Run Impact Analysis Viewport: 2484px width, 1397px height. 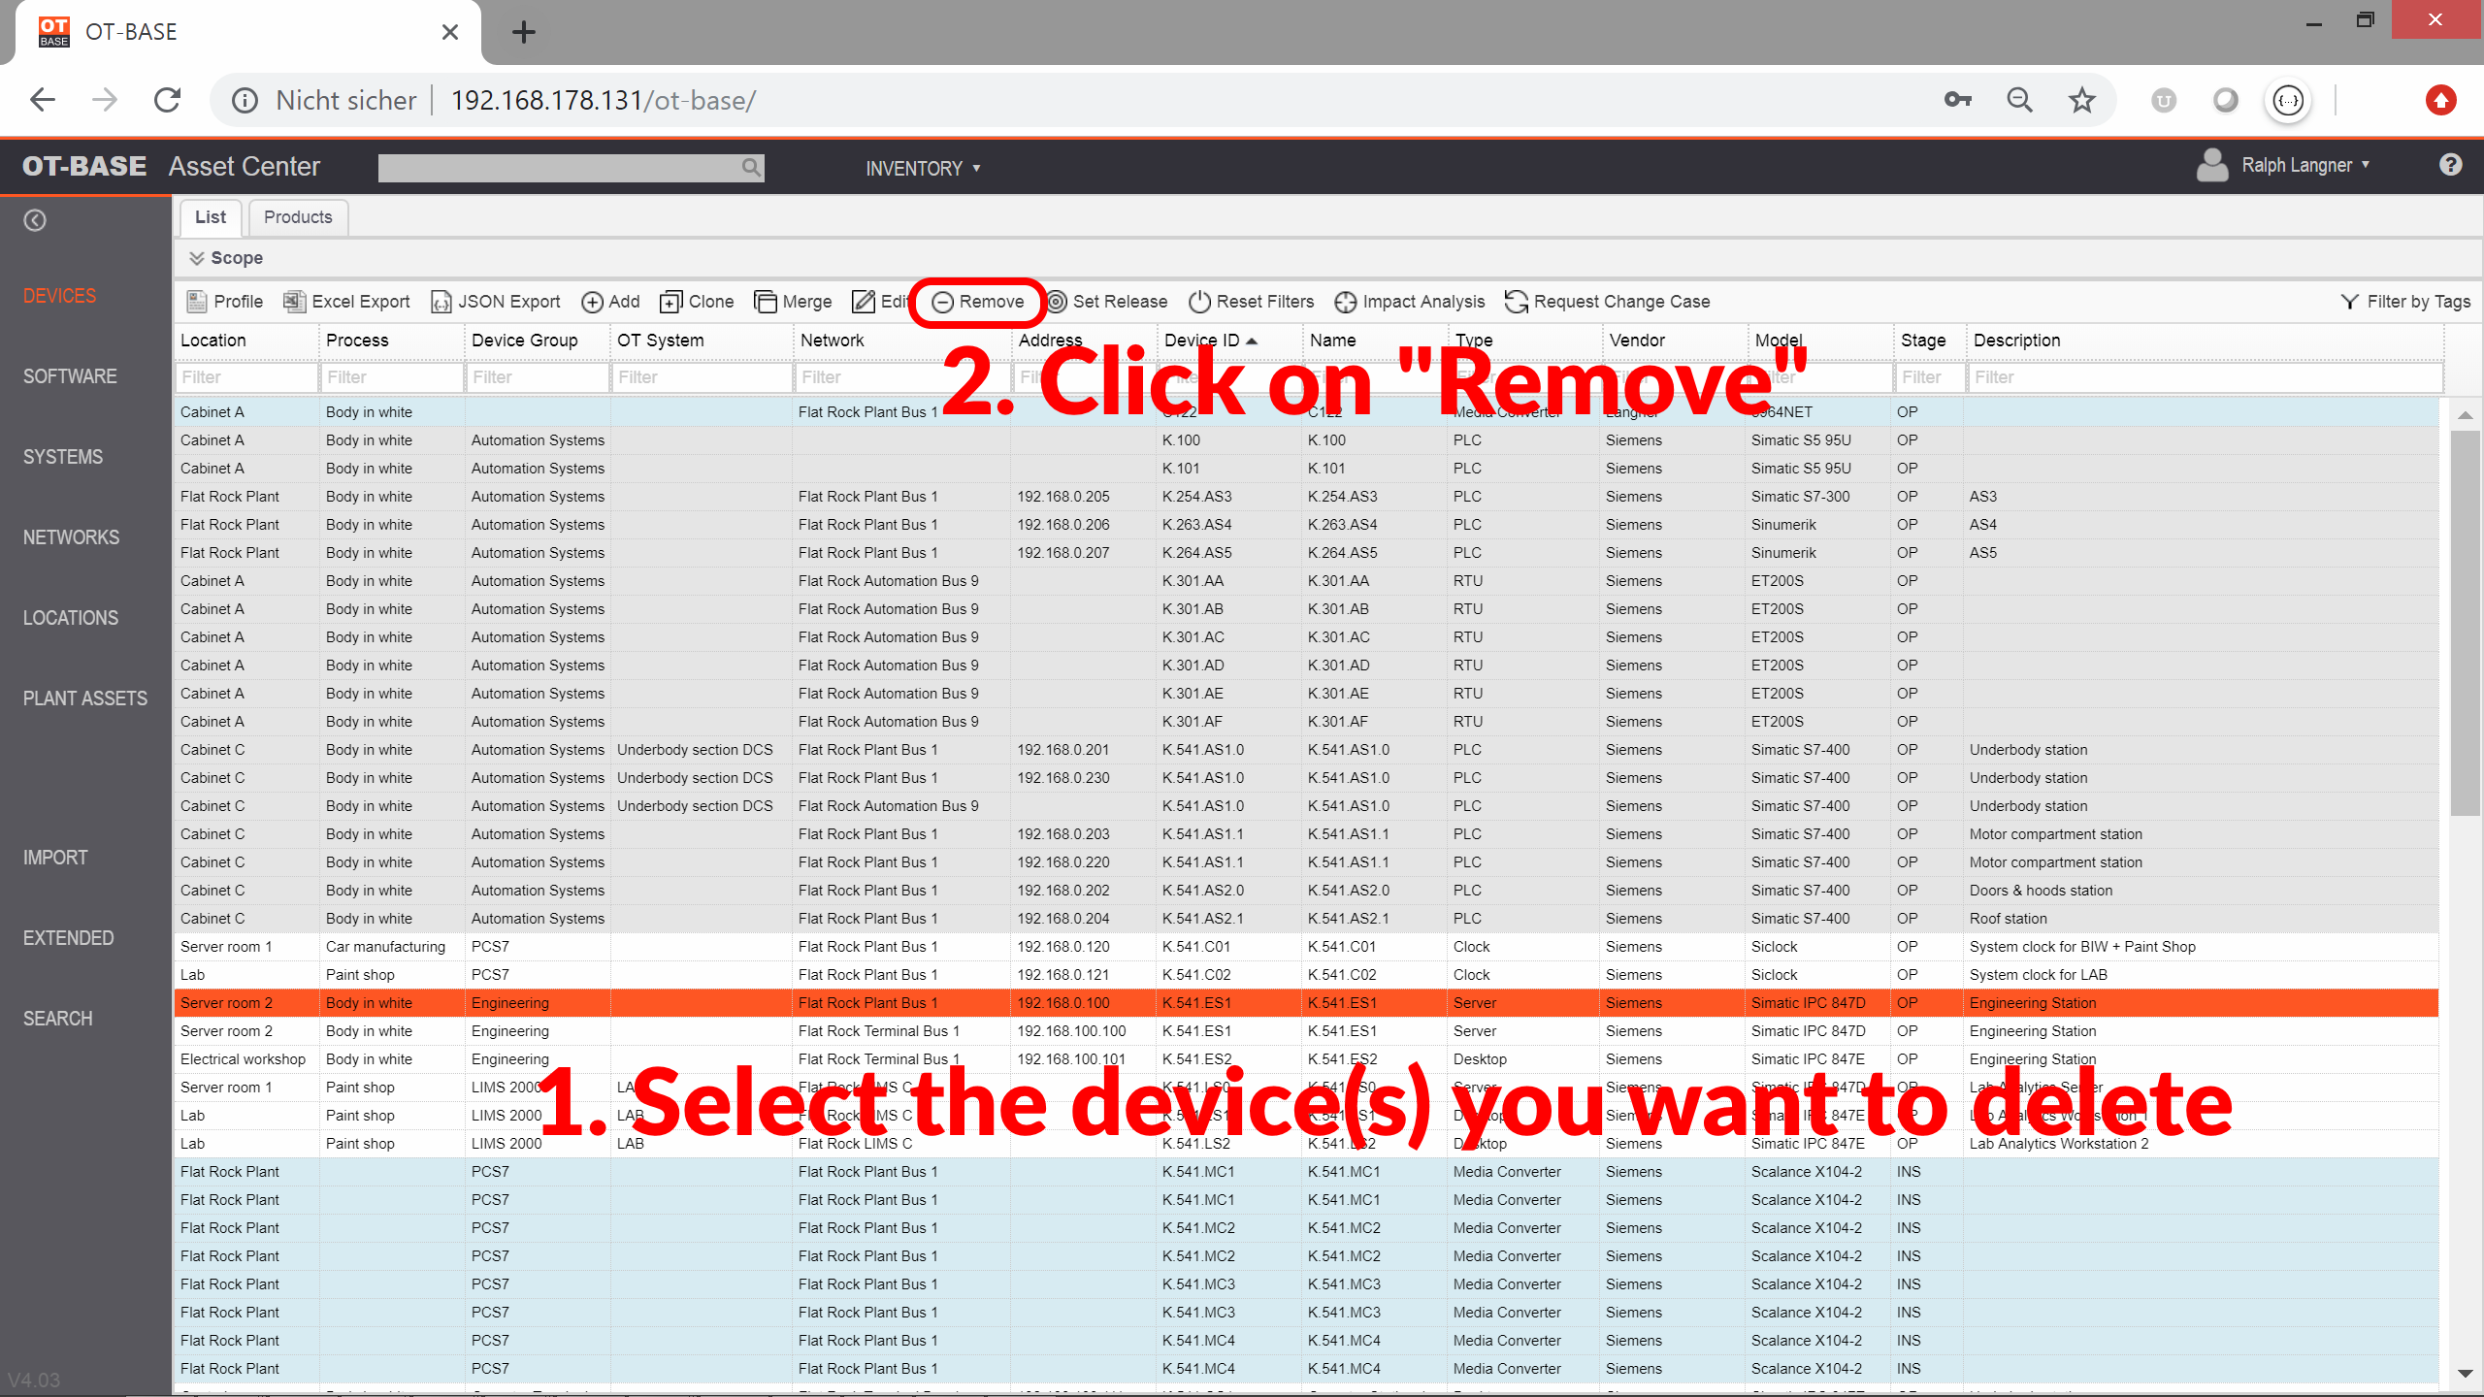pos(1409,302)
